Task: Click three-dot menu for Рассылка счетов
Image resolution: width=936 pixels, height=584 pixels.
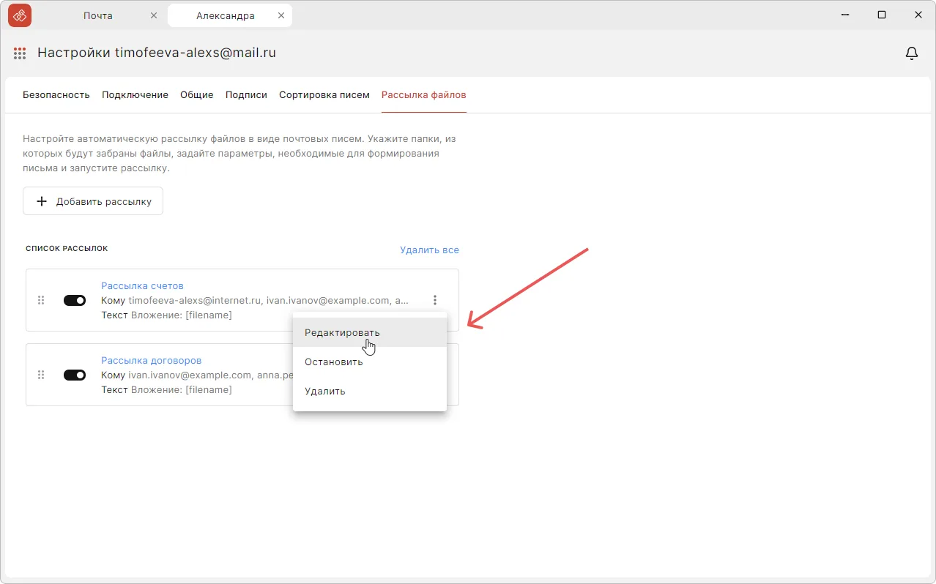Action: click(x=435, y=300)
